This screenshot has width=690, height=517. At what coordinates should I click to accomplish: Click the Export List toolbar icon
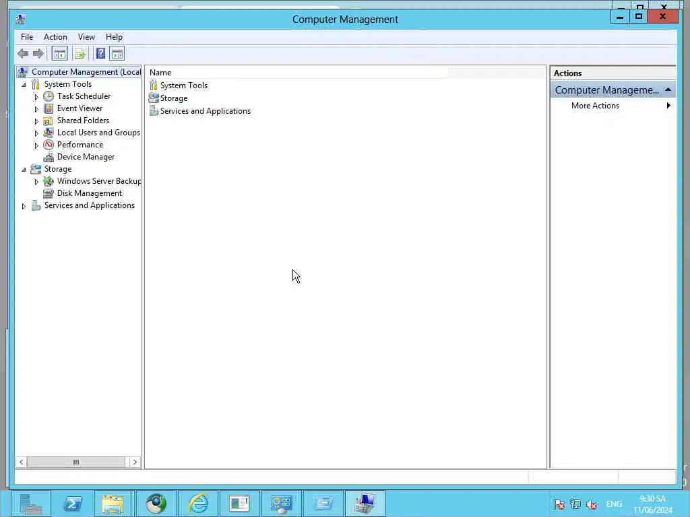pos(80,54)
